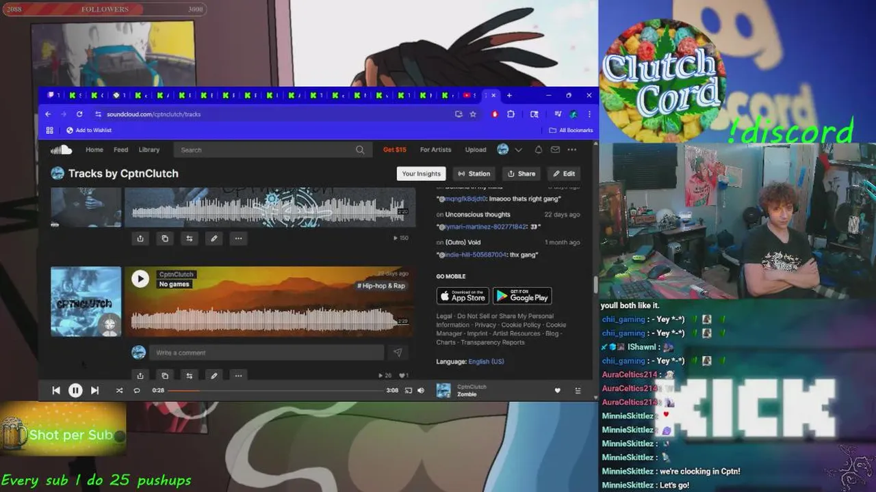Share the No games track

click(x=140, y=375)
